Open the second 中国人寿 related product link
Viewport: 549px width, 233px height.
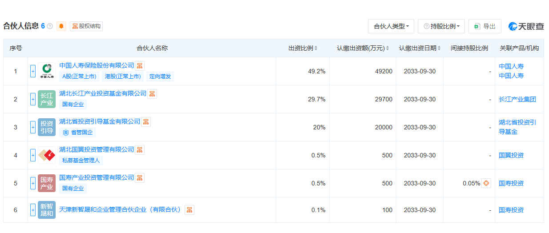[x=511, y=76]
